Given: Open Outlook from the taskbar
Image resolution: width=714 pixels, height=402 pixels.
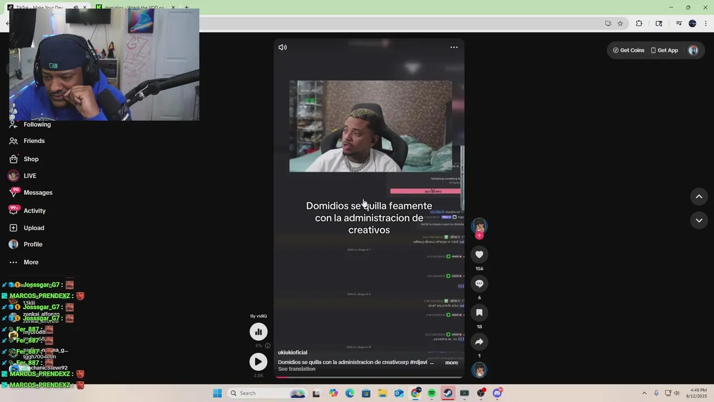Looking at the screenshot, I should point(399,393).
